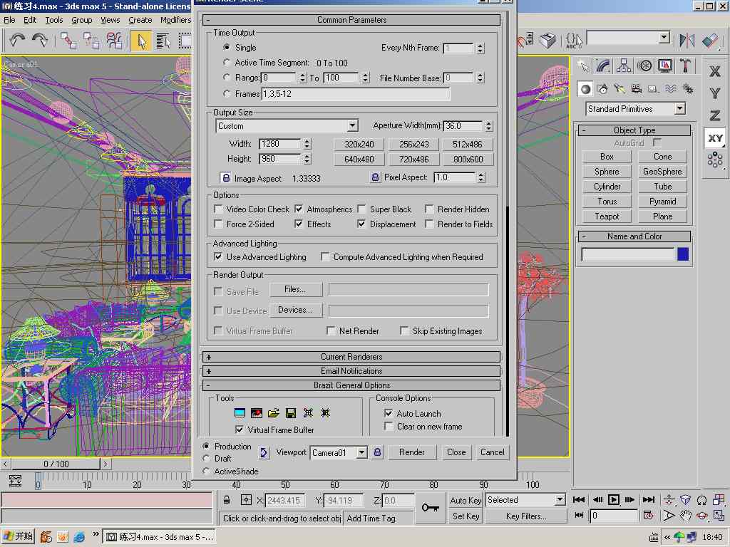Open Select by Name list icon
730x547 pixels.
163,41
